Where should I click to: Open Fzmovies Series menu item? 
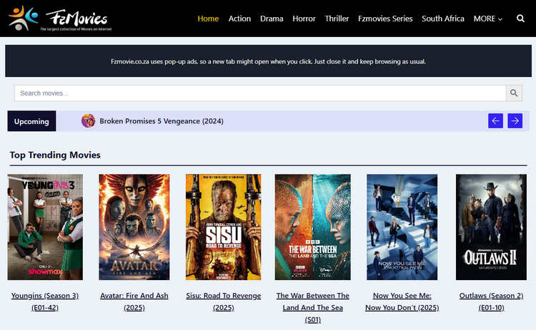pyautogui.click(x=385, y=19)
